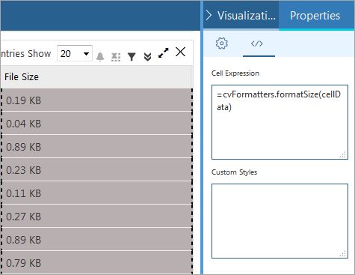Screen dimensions: 355x275
Task: Click the bell alert icon
Action: point(100,57)
